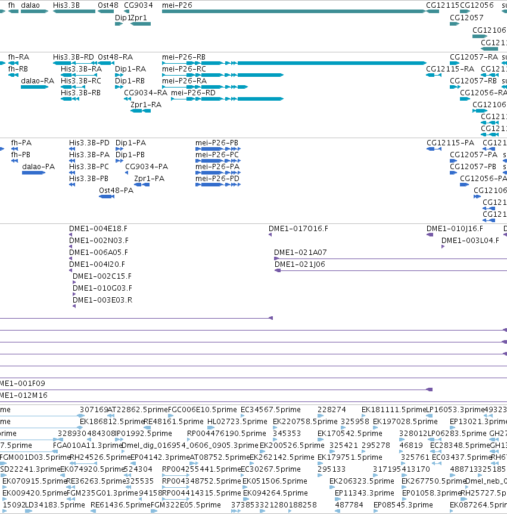
Task: Select the CG9034 gene label
Action: [x=138, y=5]
